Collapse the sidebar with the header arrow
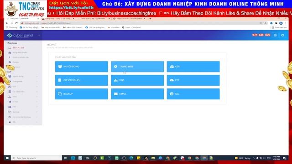This screenshot has height=164, width=292. 39,36
